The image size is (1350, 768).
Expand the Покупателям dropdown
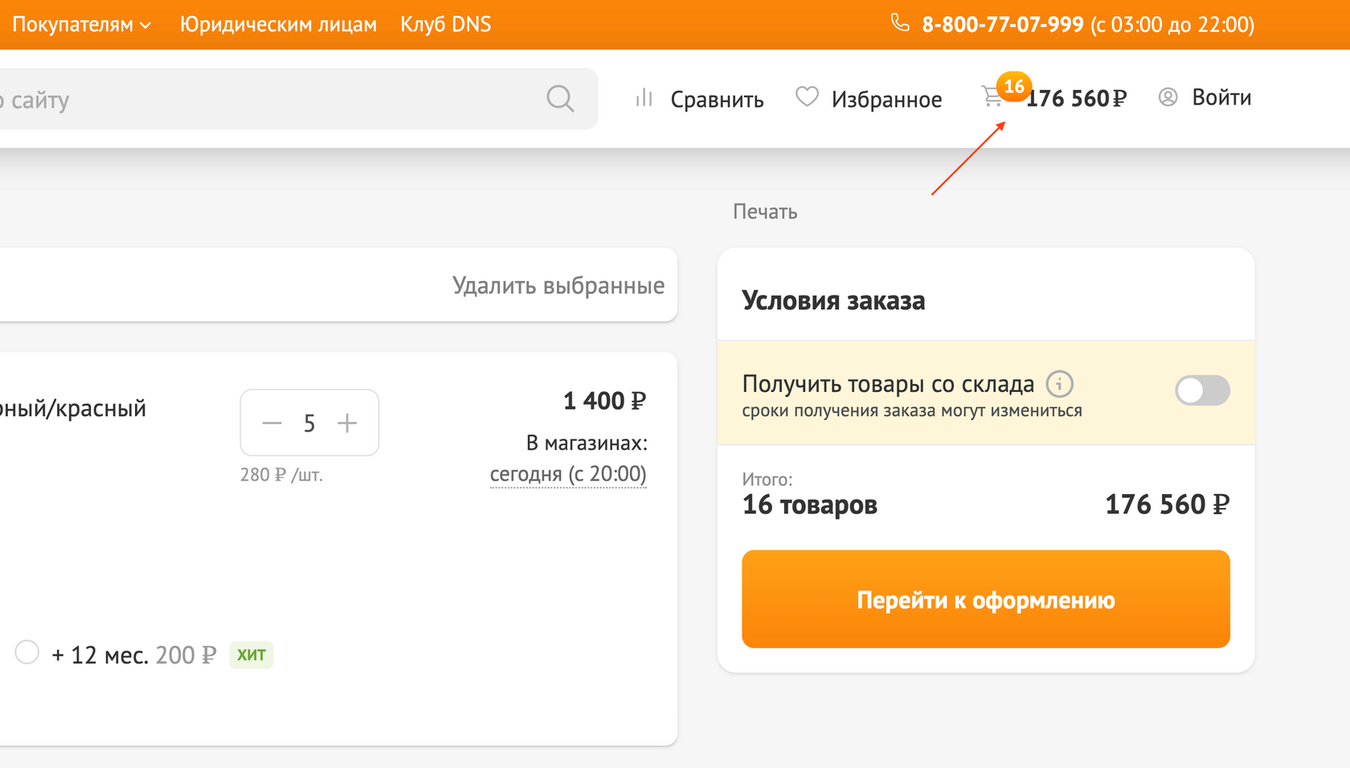coord(81,25)
